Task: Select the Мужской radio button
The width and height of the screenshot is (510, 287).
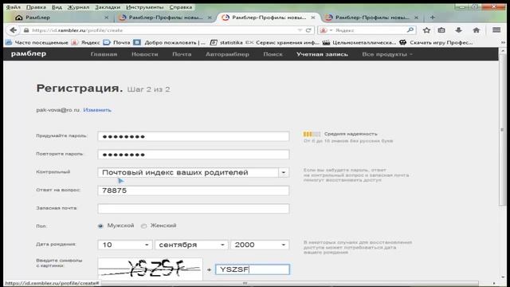Action: [x=100, y=226]
